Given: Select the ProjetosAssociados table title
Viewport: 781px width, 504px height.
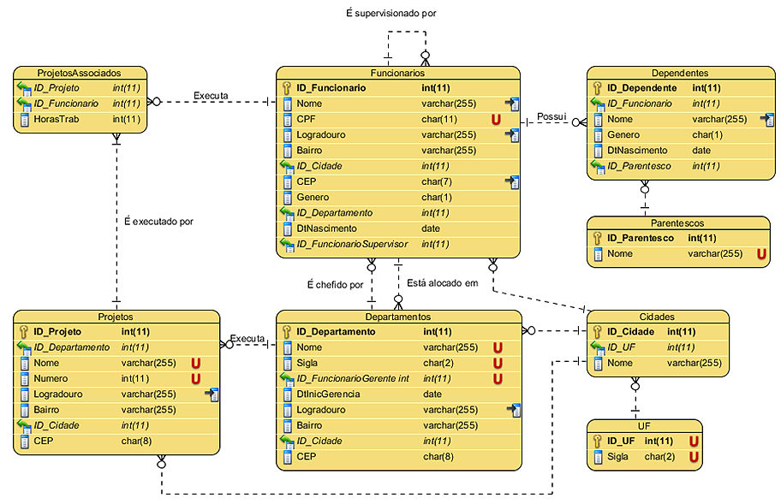Looking at the screenshot, I should tap(80, 74).
